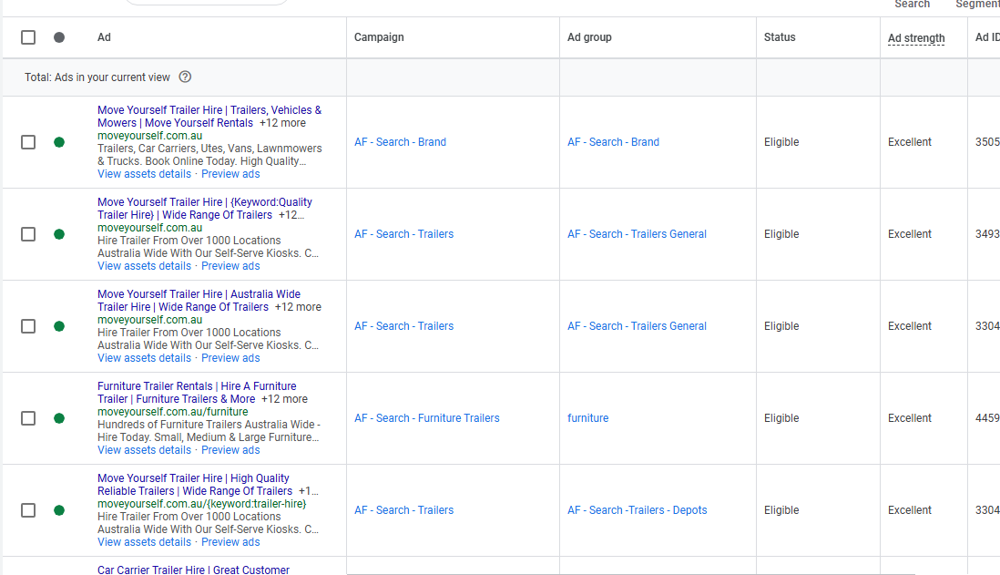Click status dot of Australia Wide Trailer ad
Viewport: 1000px width, 575px height.
[x=59, y=327]
